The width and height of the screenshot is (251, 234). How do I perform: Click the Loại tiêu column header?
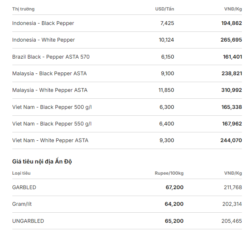point(21,173)
